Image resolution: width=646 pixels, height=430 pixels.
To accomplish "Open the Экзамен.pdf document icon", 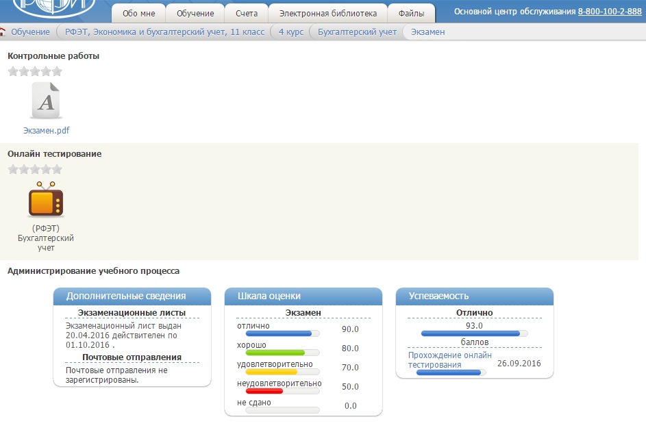I will point(46,101).
